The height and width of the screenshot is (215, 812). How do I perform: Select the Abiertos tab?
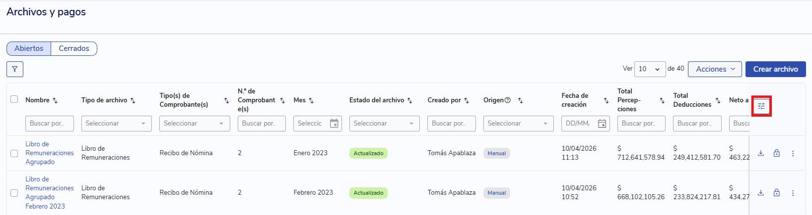(29, 48)
